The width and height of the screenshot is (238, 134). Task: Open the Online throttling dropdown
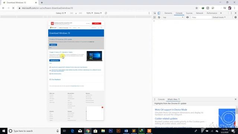point(98,13)
